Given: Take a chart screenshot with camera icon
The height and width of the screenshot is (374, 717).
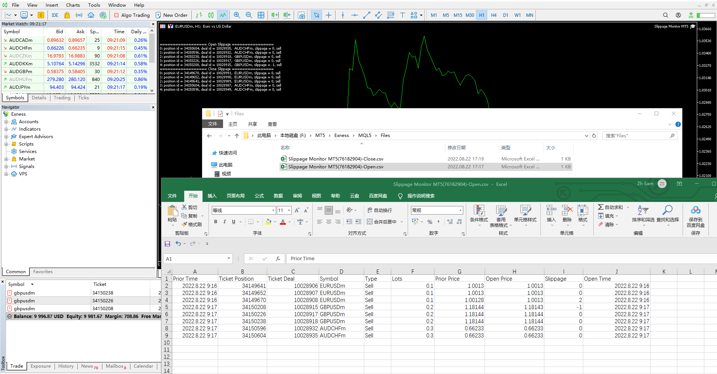Looking at the screenshot, I should [302, 15].
